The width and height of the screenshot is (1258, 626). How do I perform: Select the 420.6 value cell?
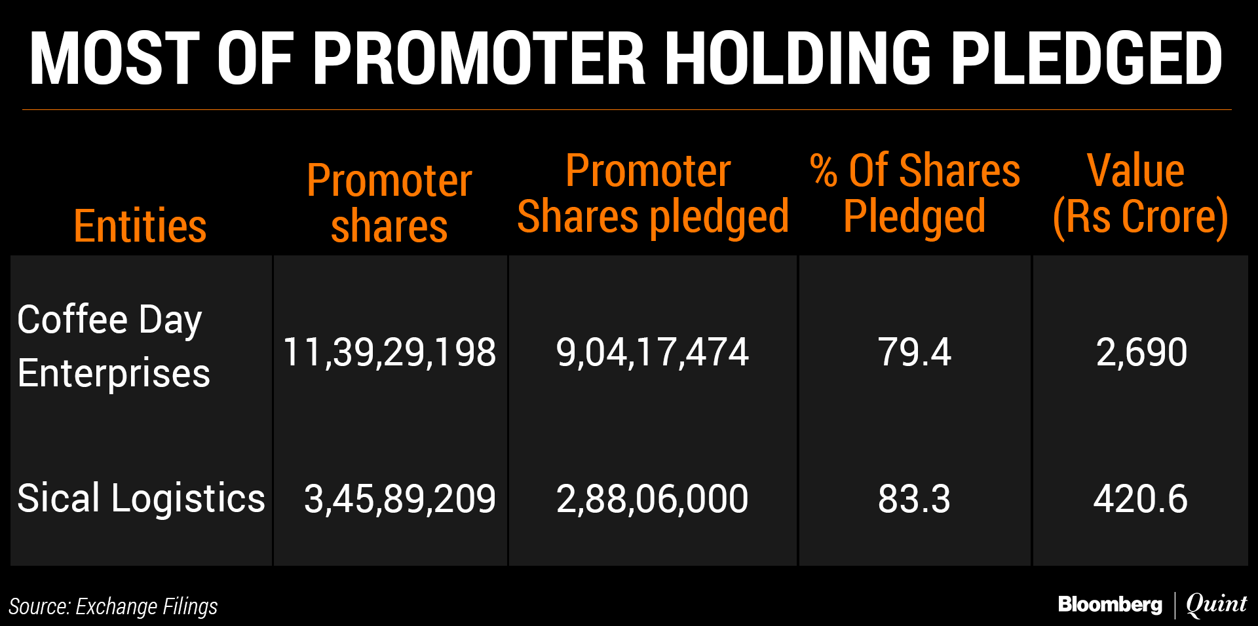tap(1140, 499)
